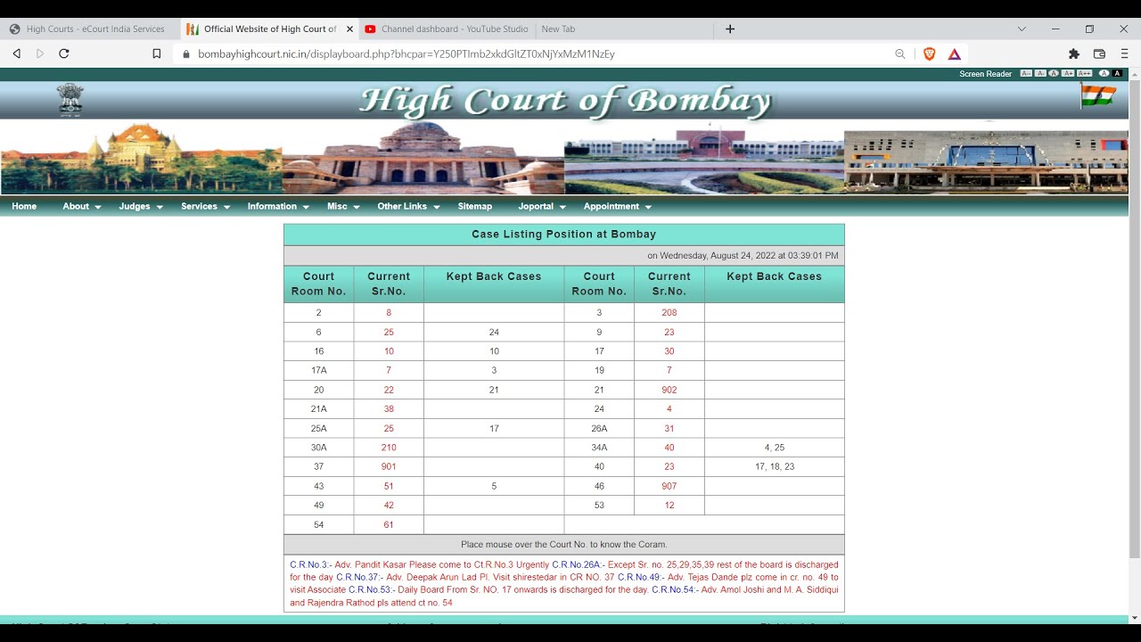Click kept back cases '4, 25'
The height and width of the screenshot is (642, 1141).
click(x=775, y=448)
